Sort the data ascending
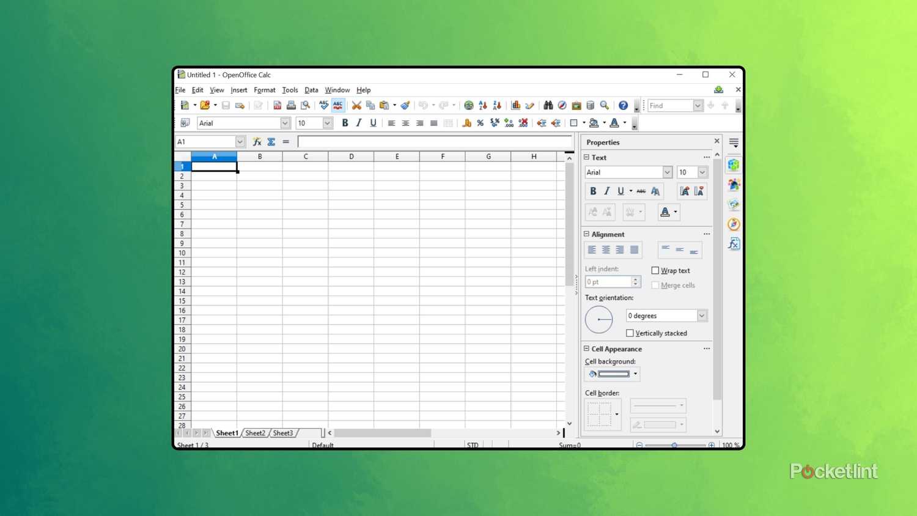Image resolution: width=917 pixels, height=516 pixels. pos(482,105)
